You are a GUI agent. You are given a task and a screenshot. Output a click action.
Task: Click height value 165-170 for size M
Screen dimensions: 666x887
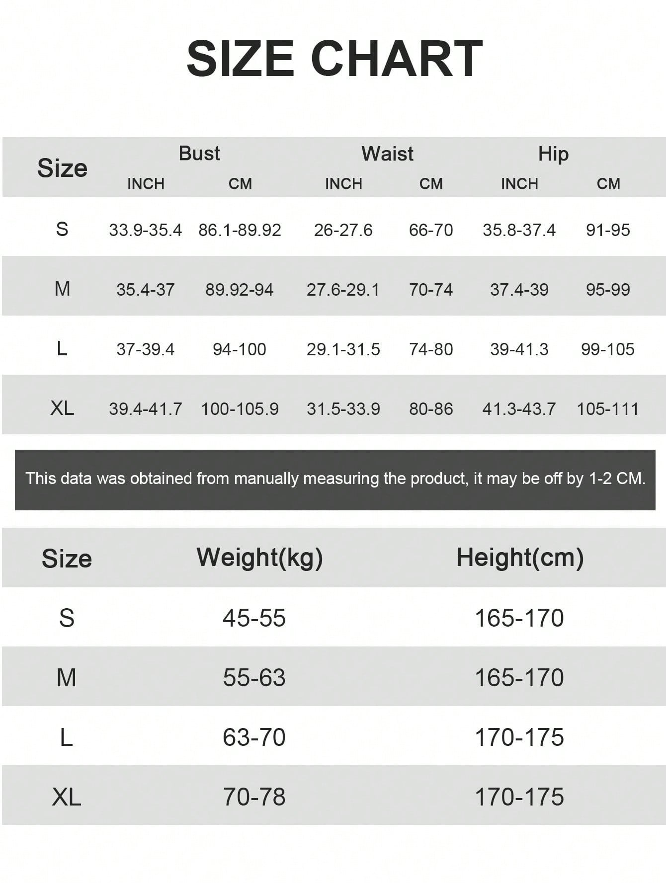pos(519,678)
